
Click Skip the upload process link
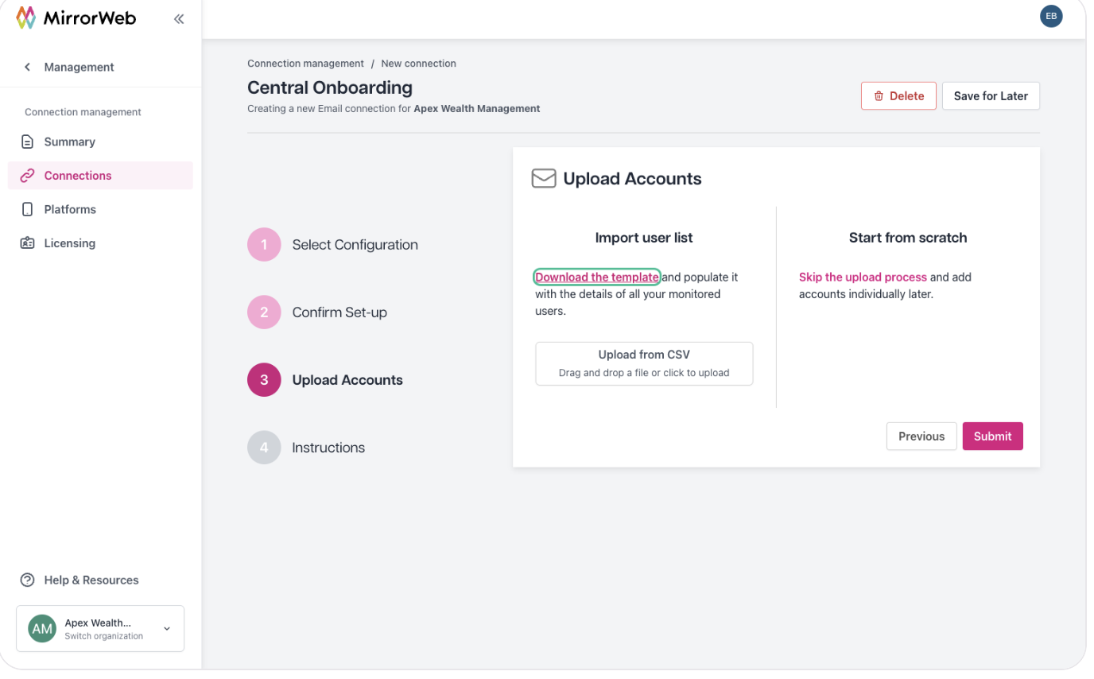(863, 277)
